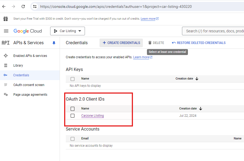Click the APIs & Services heading
Screen dimensions: 244x161
[29, 43]
